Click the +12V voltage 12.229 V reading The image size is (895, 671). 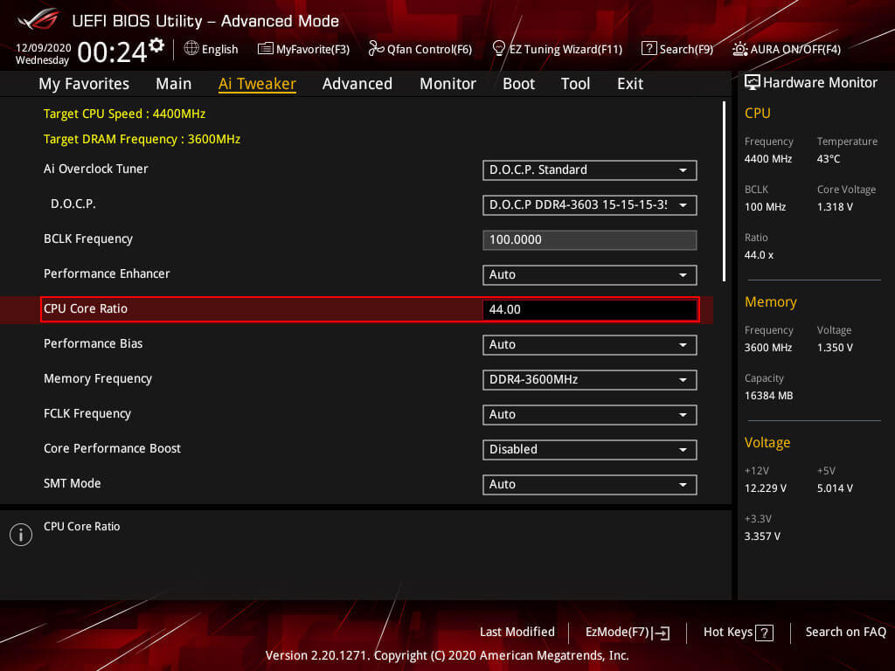click(766, 488)
